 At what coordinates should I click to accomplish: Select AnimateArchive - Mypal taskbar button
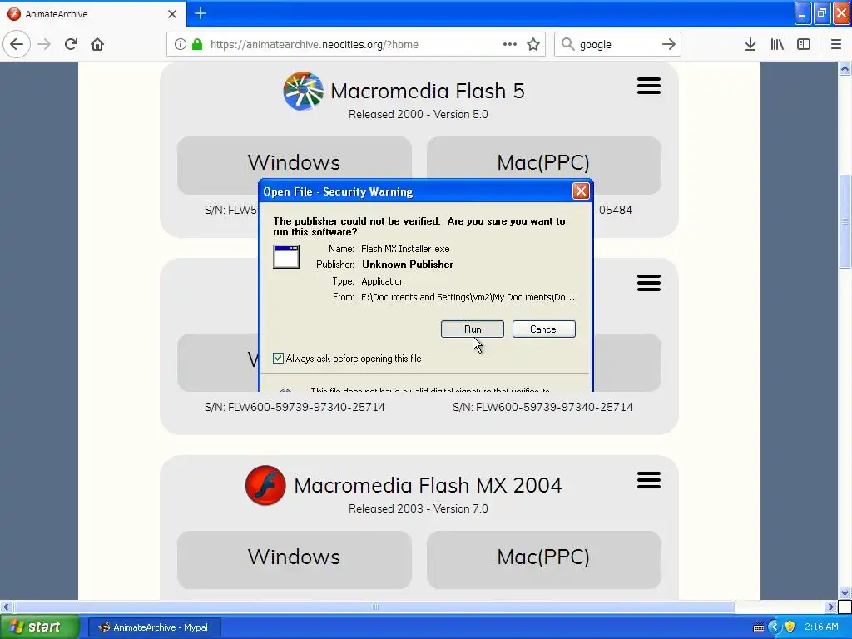point(154,627)
